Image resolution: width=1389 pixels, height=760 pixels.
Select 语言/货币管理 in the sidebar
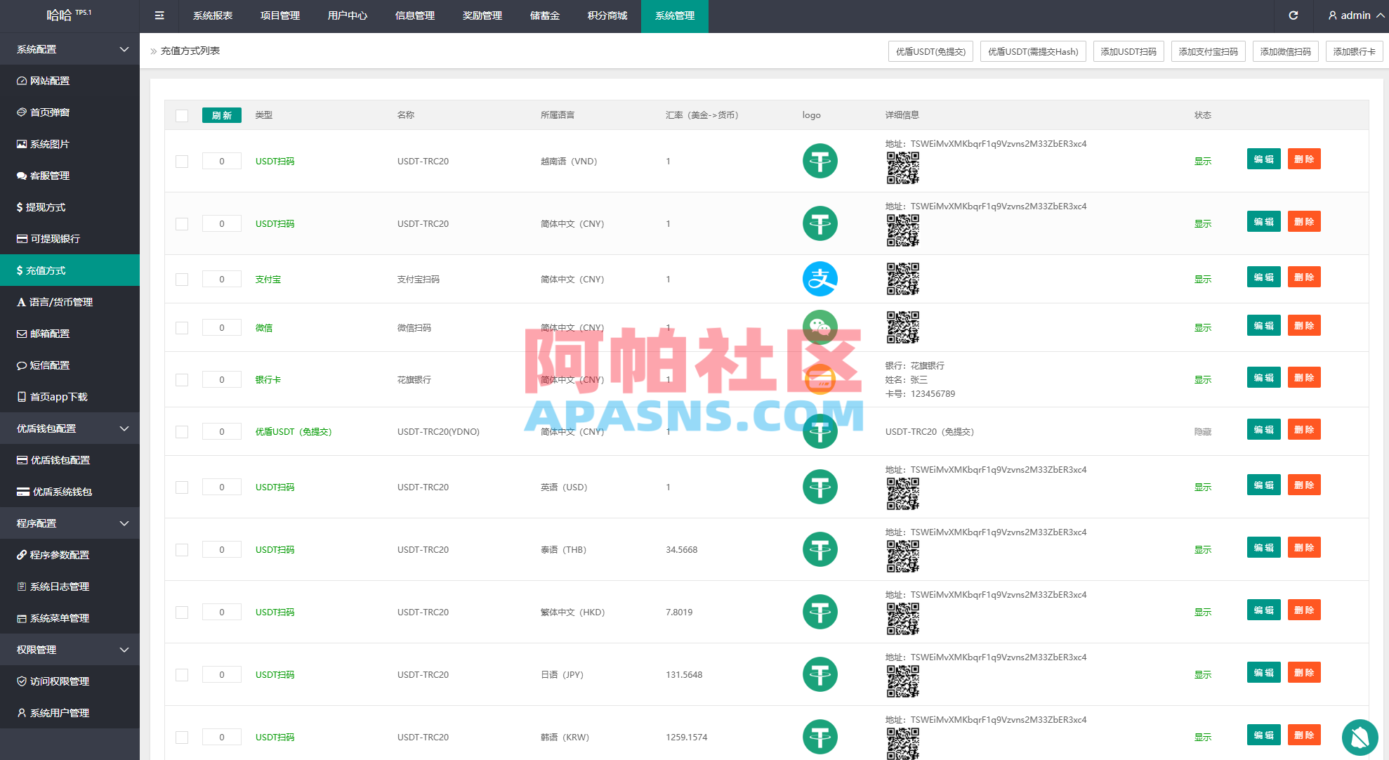[x=58, y=302]
